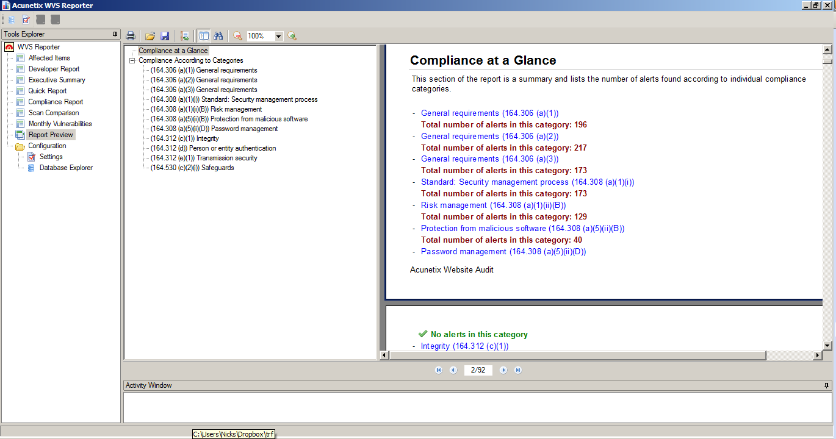Image resolution: width=836 pixels, height=439 pixels.
Task: Click the 2/92 page number field
Action: pos(478,370)
